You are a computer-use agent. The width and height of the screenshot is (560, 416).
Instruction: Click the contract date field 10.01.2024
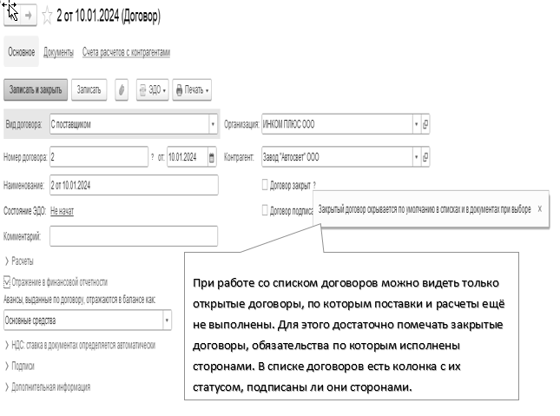pos(188,157)
